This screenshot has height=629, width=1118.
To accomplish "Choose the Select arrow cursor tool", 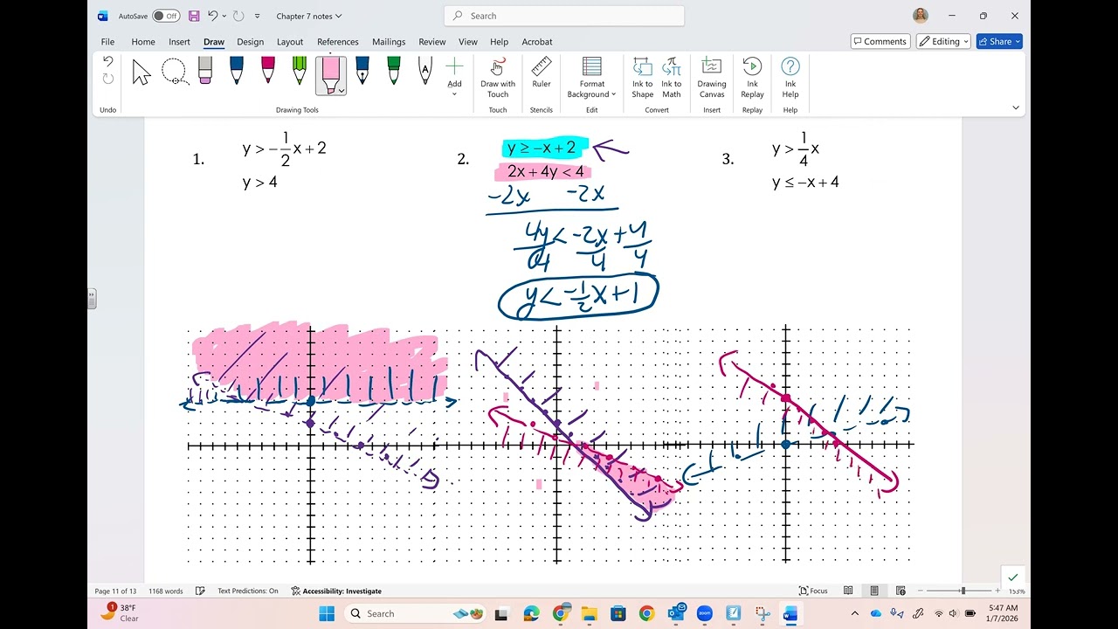I will (x=141, y=73).
